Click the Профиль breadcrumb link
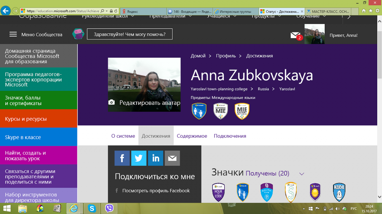This screenshot has width=382, height=214. 226,56
